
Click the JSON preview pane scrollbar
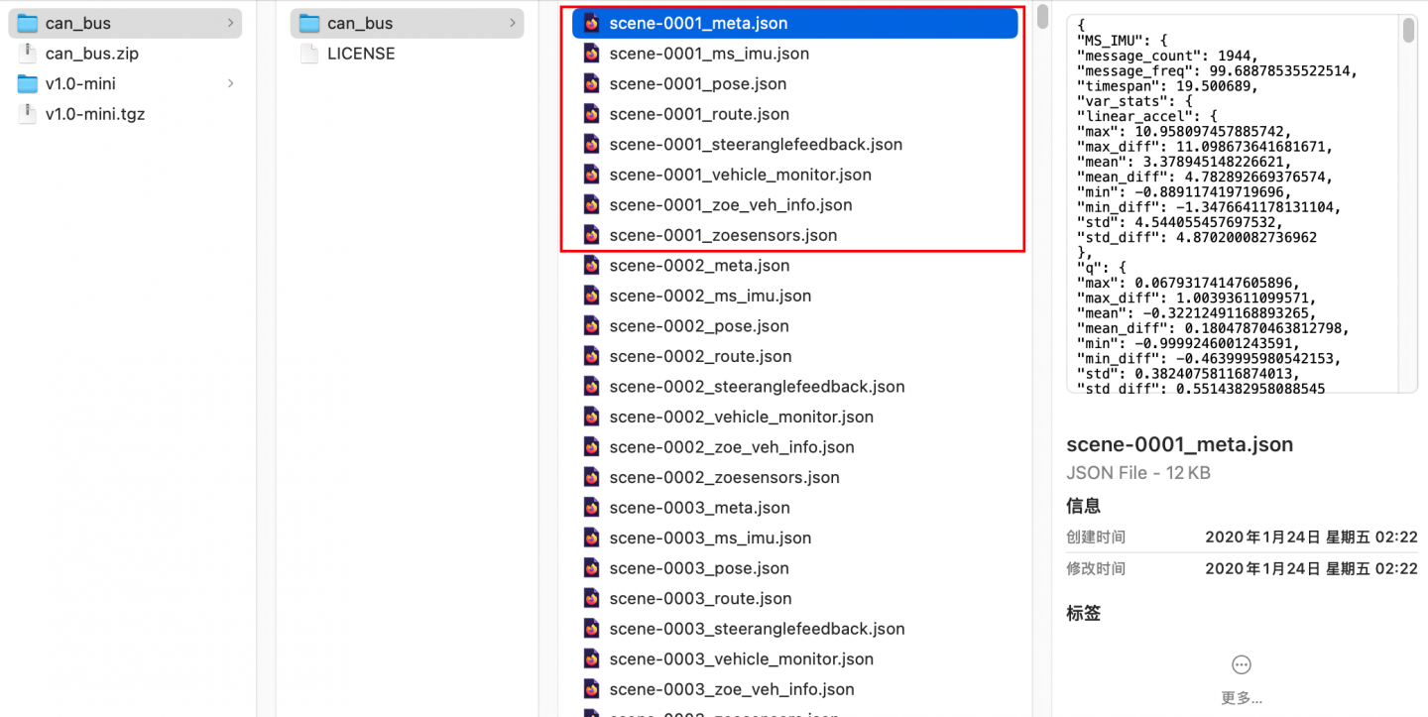[x=1408, y=32]
